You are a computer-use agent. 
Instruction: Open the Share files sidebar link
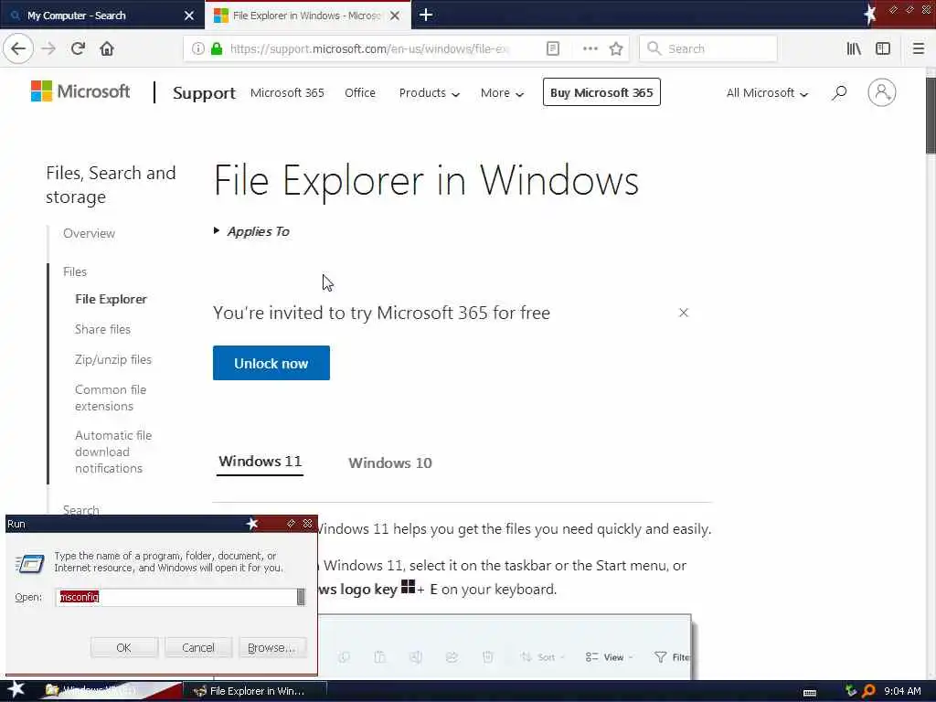(102, 329)
